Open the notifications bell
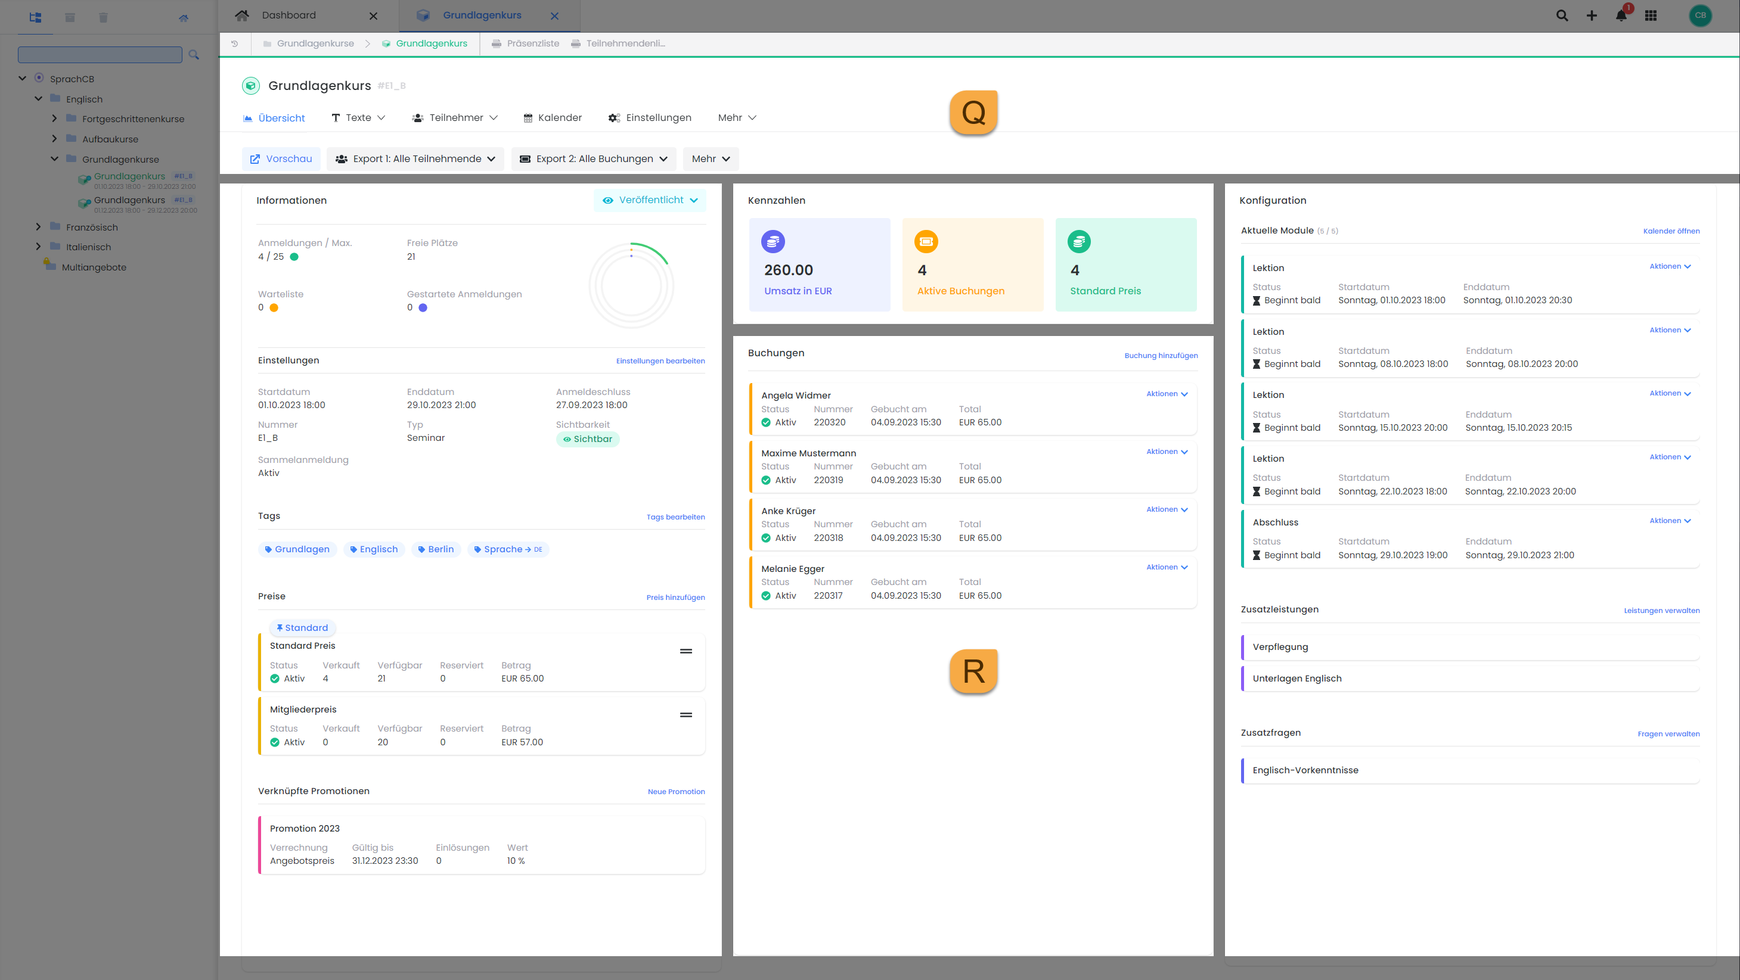The height and width of the screenshot is (980, 1740). pos(1621,15)
